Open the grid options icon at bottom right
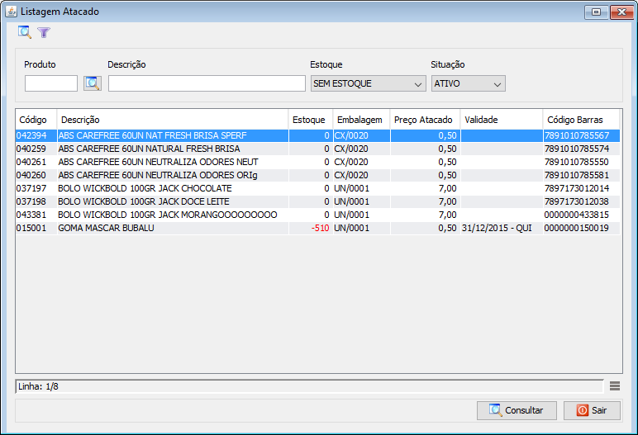 pos(615,385)
